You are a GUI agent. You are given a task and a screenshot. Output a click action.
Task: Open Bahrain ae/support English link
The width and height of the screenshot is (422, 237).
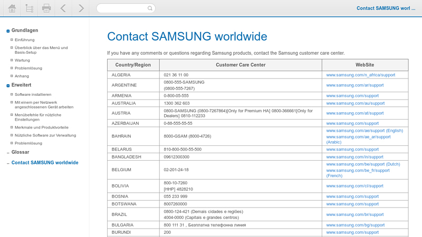pyautogui.click(x=365, y=131)
